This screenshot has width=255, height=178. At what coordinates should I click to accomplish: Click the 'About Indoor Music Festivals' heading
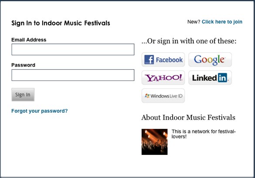tap(188, 118)
